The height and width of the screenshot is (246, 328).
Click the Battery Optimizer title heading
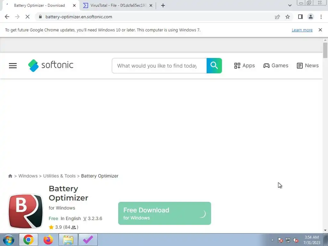click(x=69, y=193)
